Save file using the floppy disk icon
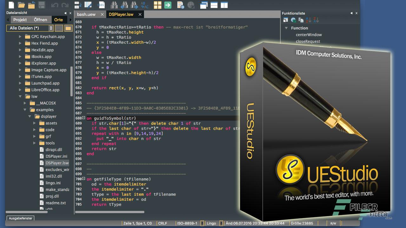 point(41,5)
